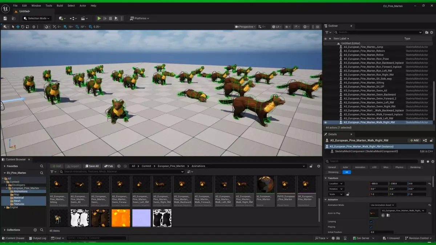Toggle visibility eye of AS_European_Pine_Marten_Walk_Right_RM
The width and height of the screenshot is (436, 245).
(326, 122)
